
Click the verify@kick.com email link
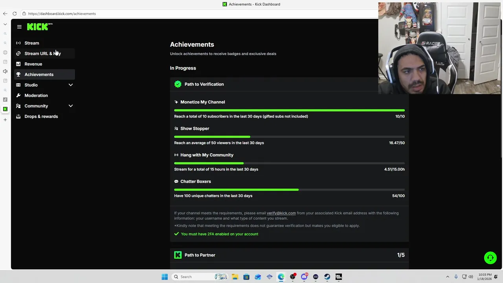point(281,213)
